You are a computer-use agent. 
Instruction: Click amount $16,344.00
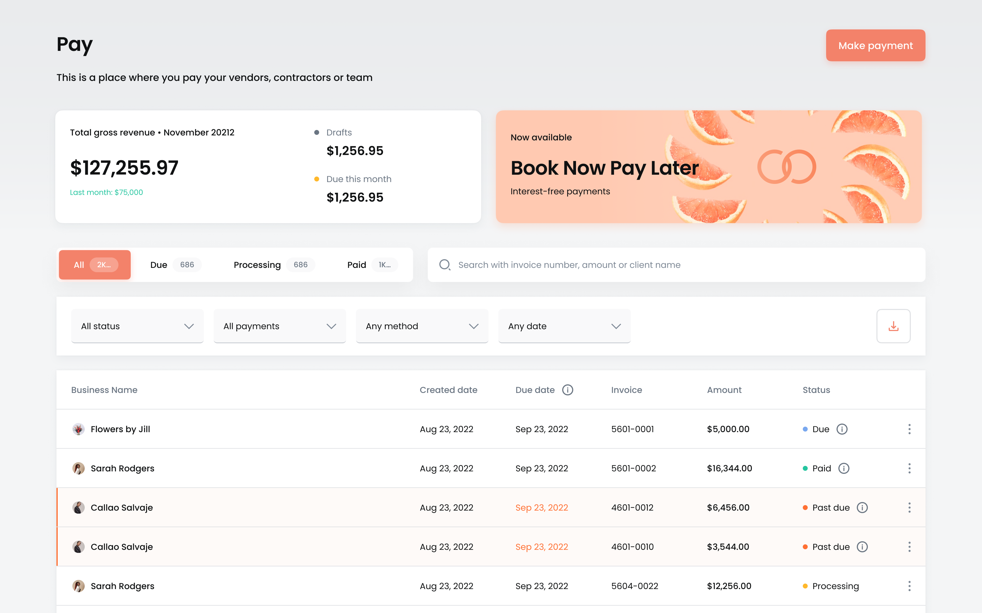click(x=729, y=468)
